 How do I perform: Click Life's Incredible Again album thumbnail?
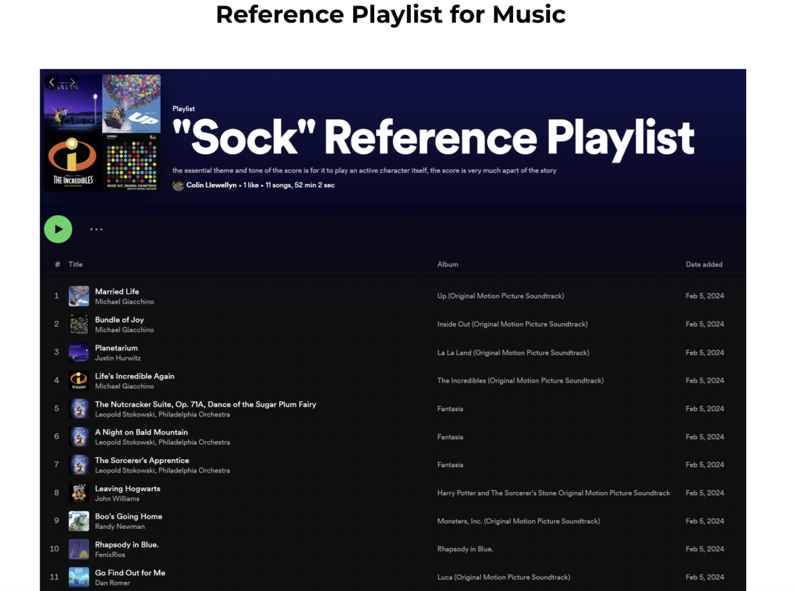79,381
